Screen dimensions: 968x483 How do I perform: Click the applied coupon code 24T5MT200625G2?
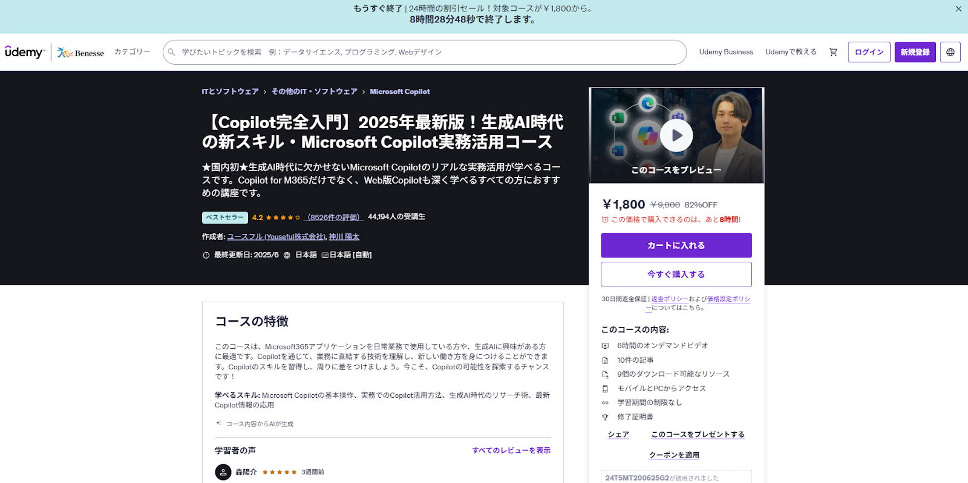637,478
